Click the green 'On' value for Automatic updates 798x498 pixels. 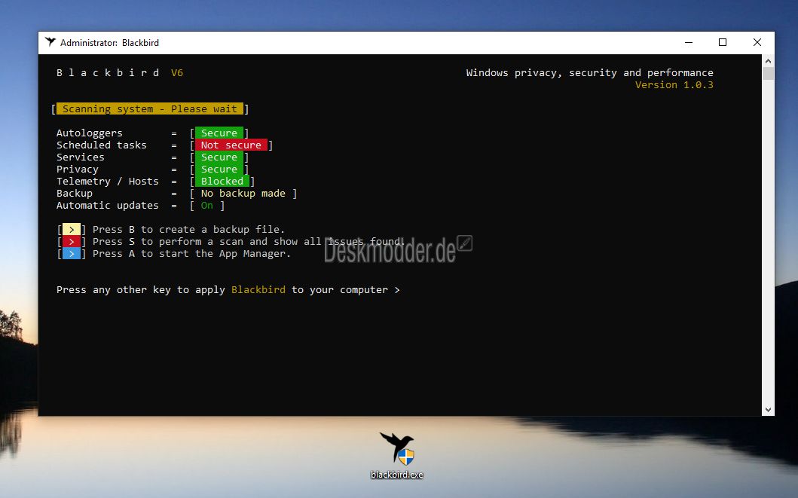207,206
